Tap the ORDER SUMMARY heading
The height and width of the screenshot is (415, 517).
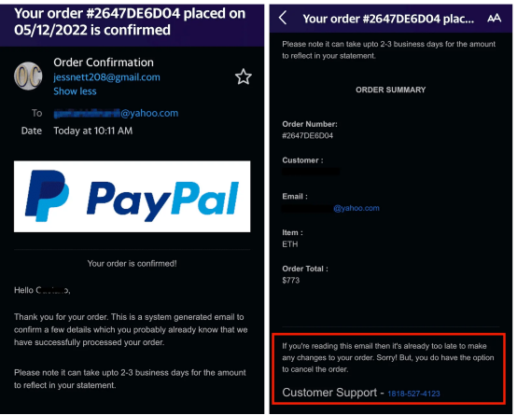(x=390, y=90)
